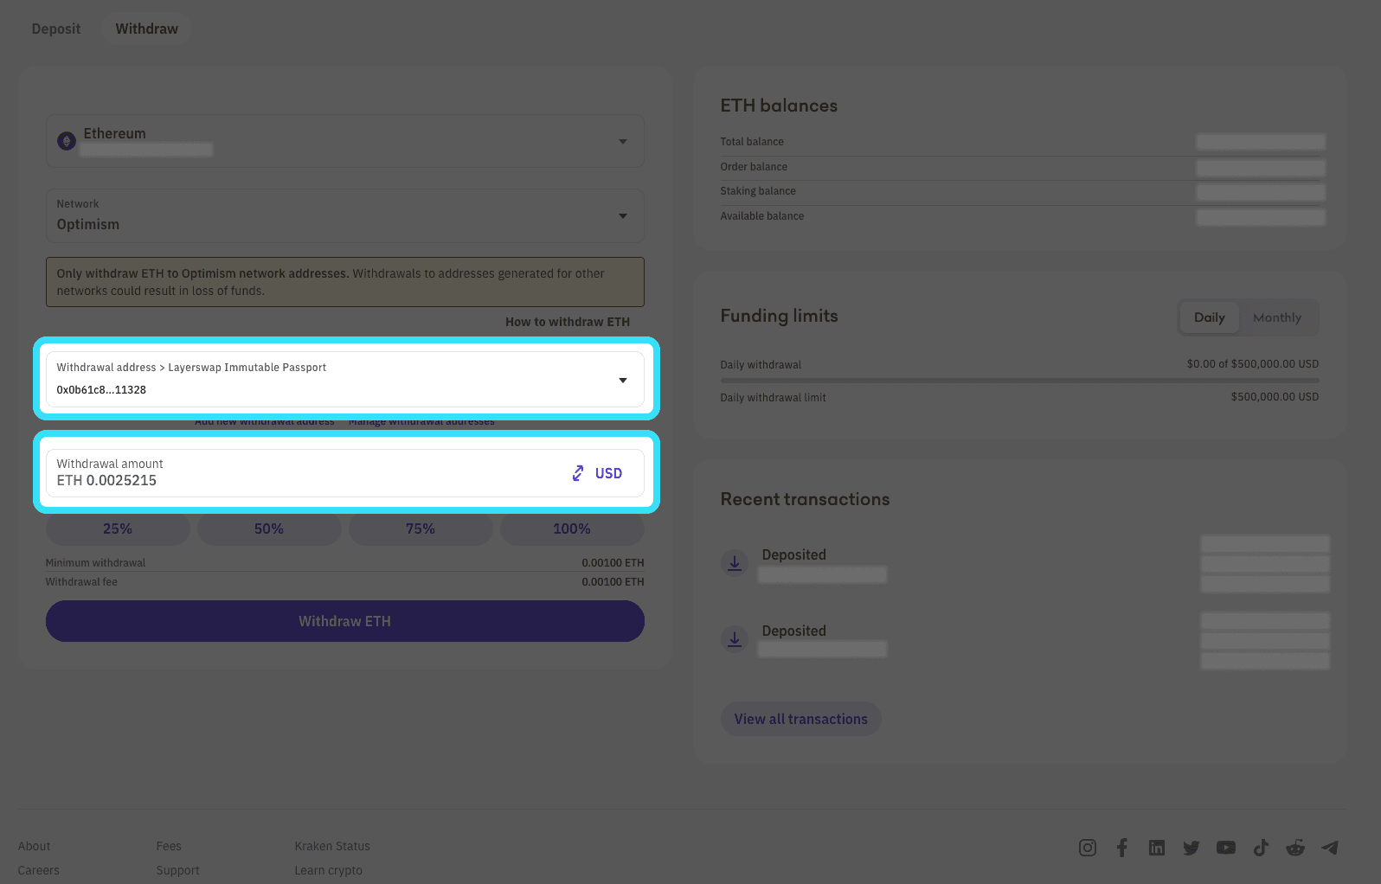Open the Facebook social icon
Viewport: 1381px width, 884px height.
tap(1122, 848)
